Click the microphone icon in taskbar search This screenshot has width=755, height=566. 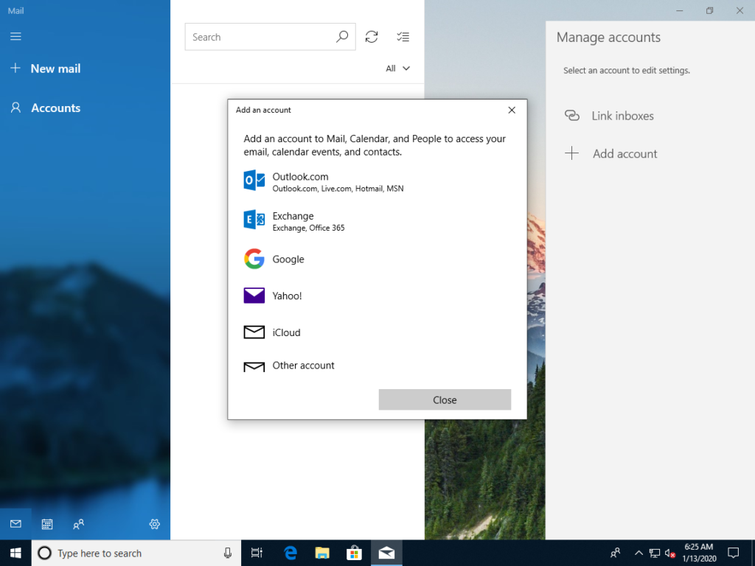pyautogui.click(x=228, y=553)
